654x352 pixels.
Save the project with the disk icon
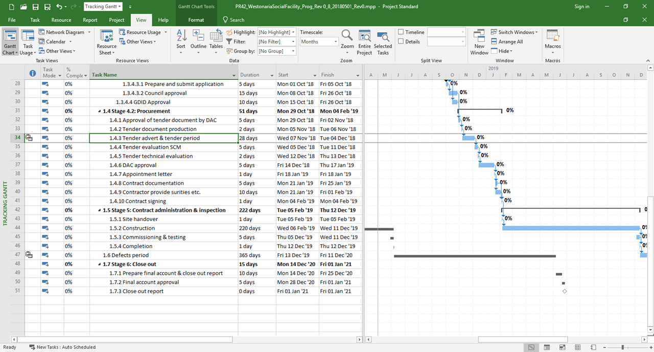(35, 7)
